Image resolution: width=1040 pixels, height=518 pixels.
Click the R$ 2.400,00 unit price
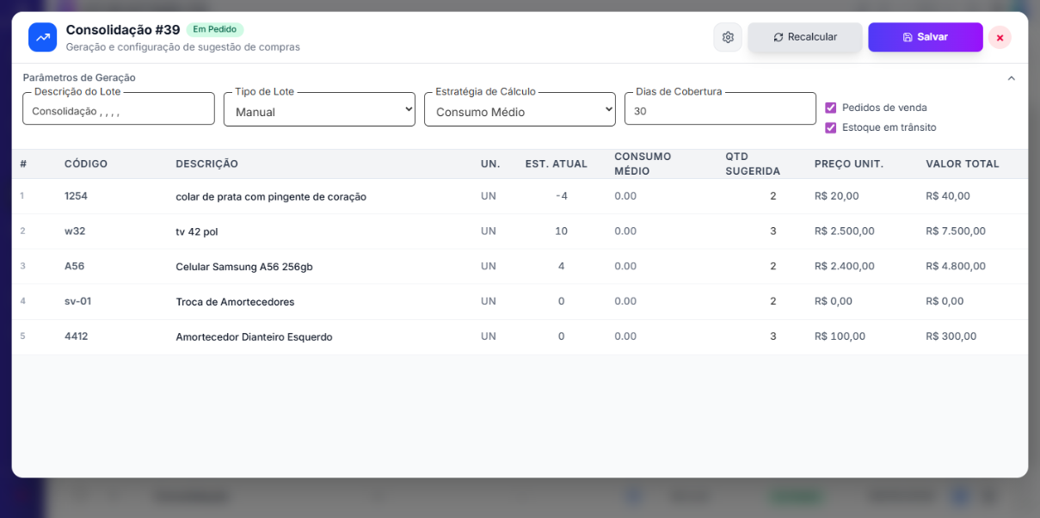pos(845,266)
